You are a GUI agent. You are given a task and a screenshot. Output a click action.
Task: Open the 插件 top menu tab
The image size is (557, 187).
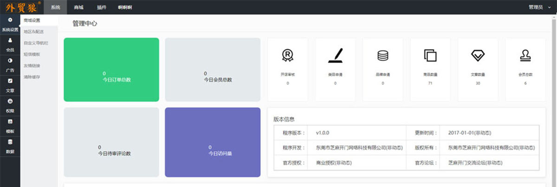102,7
